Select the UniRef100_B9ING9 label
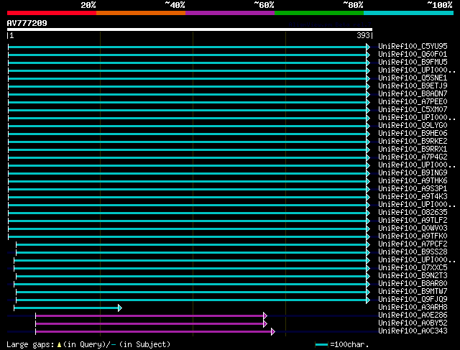 pyautogui.click(x=413, y=172)
